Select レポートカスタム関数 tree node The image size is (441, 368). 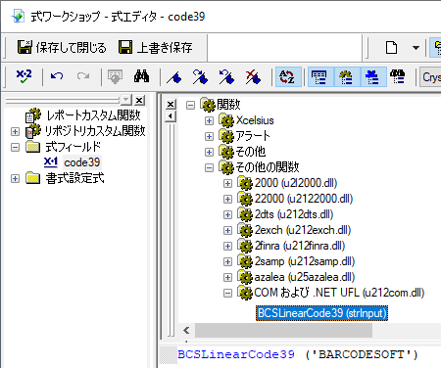pos(93,115)
